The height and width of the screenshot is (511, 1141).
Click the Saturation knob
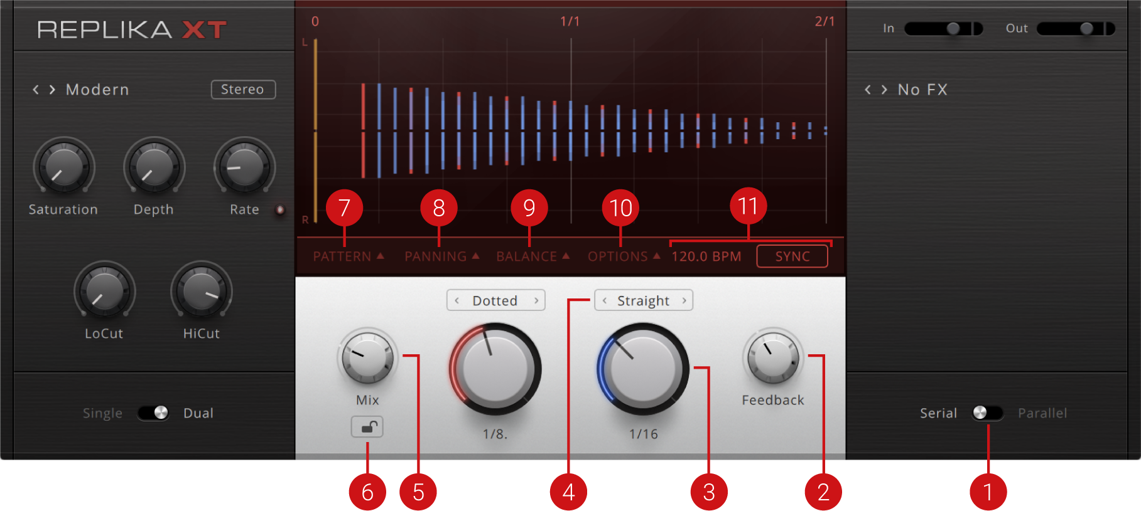click(63, 167)
